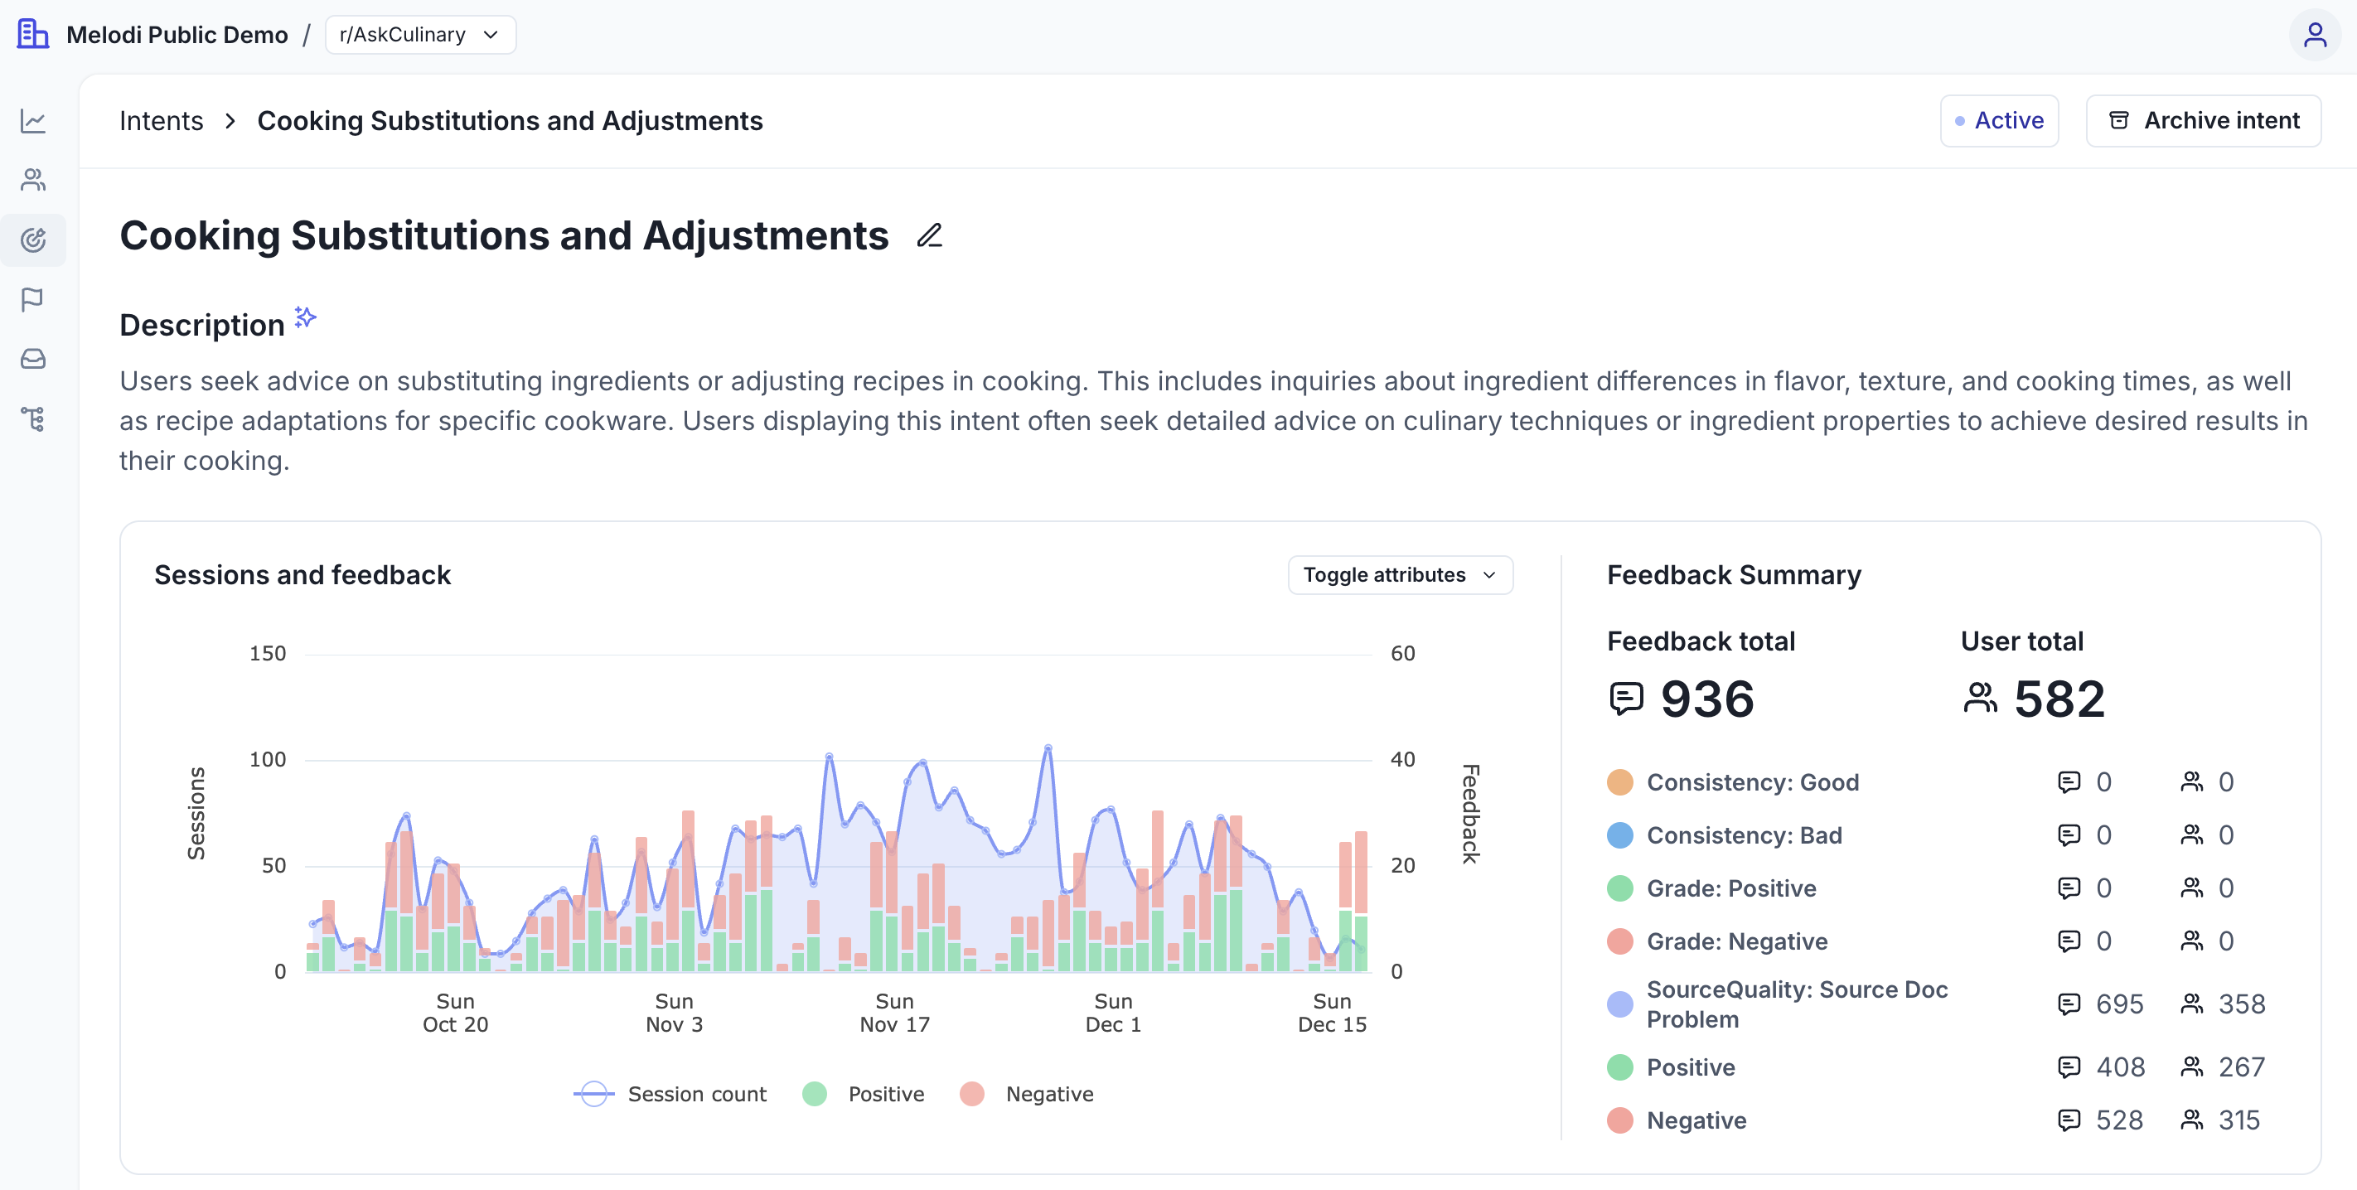This screenshot has width=2357, height=1190.
Task: Select the users icon in the sidebar
Action: coord(34,179)
